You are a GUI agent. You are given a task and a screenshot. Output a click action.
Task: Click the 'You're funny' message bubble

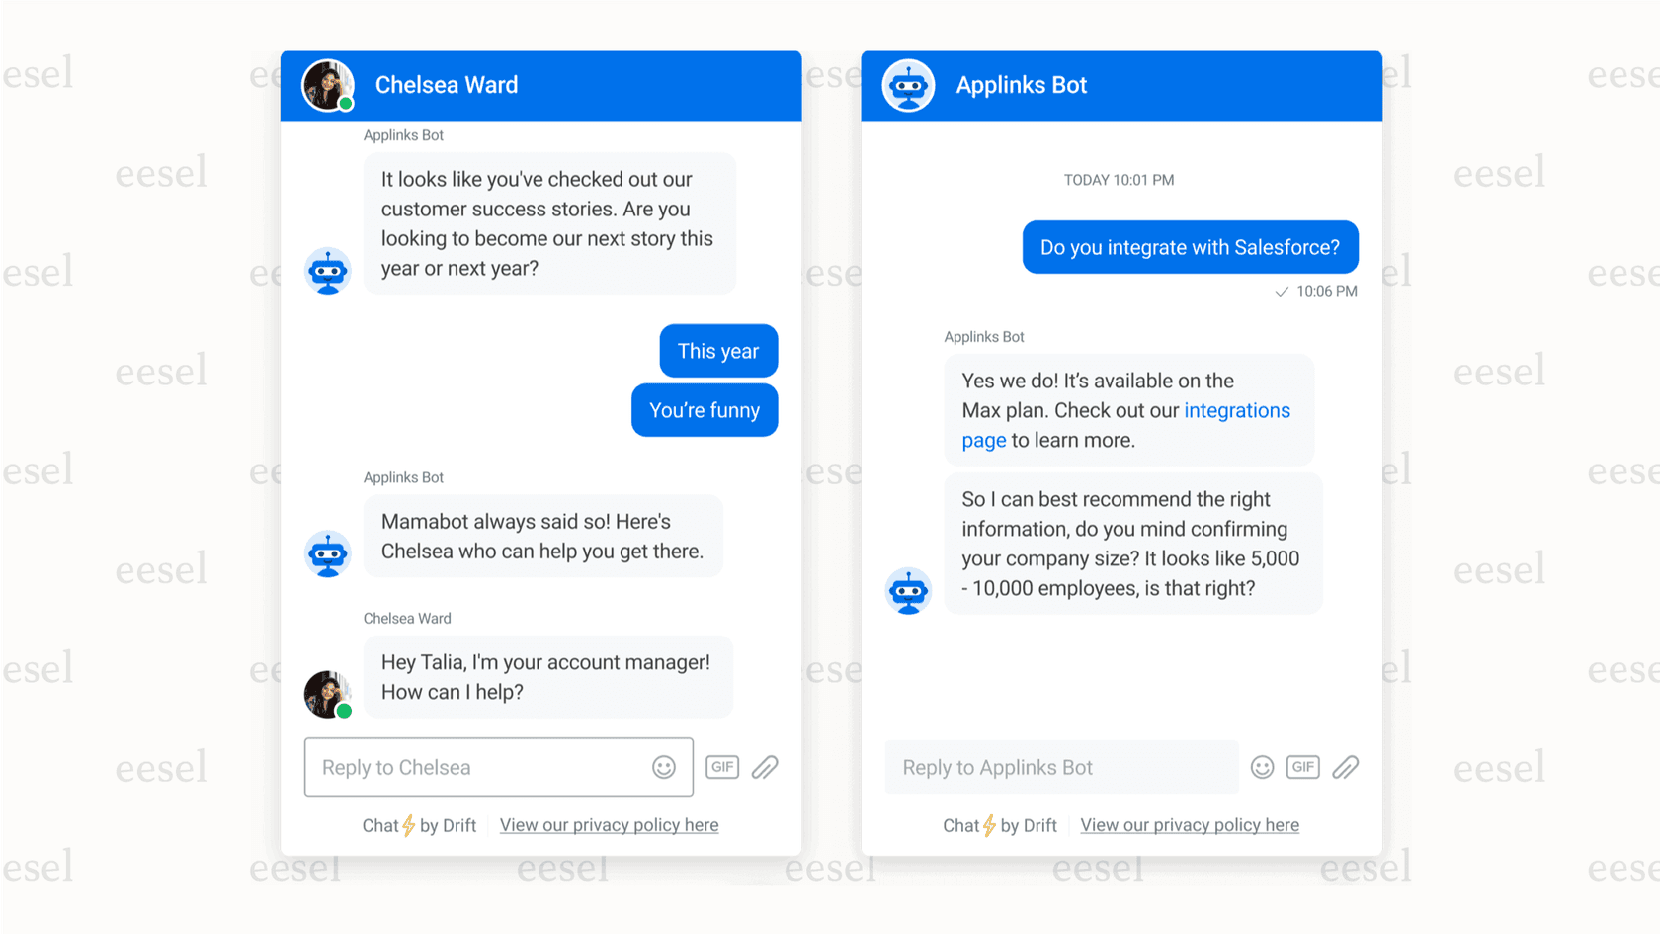pyautogui.click(x=705, y=410)
